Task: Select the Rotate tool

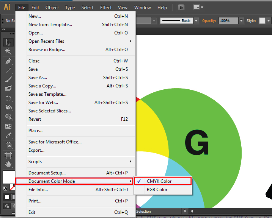Action: coord(8,98)
